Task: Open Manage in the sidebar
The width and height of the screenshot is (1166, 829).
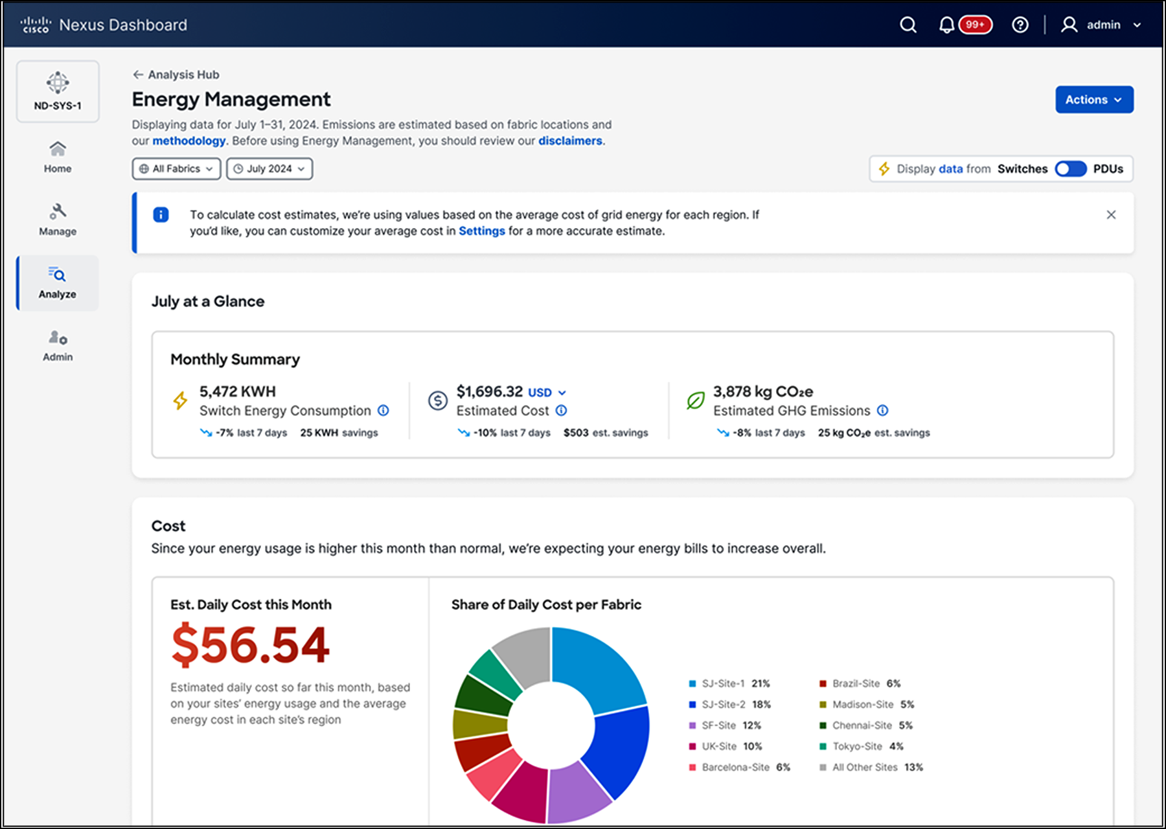Action: (x=58, y=220)
